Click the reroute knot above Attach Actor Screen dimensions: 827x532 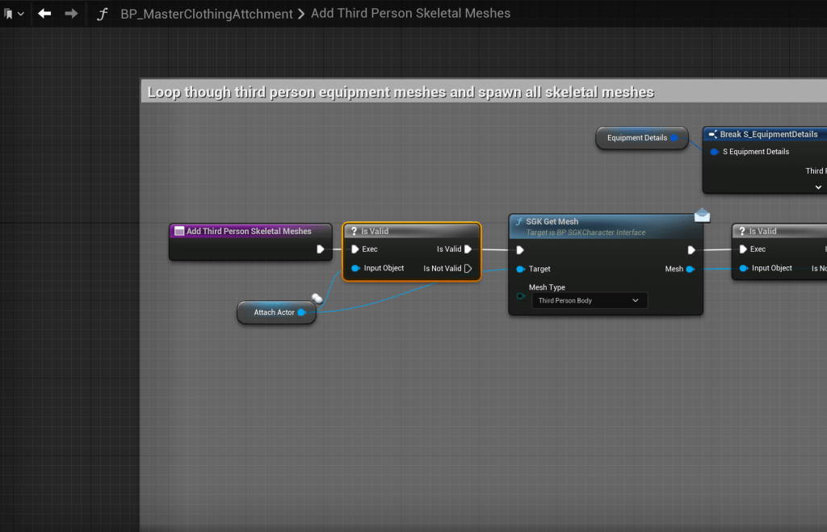[317, 299]
